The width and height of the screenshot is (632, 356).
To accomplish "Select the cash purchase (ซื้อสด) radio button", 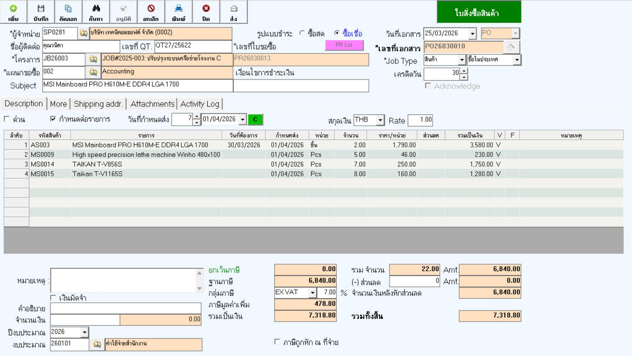I will (302, 33).
